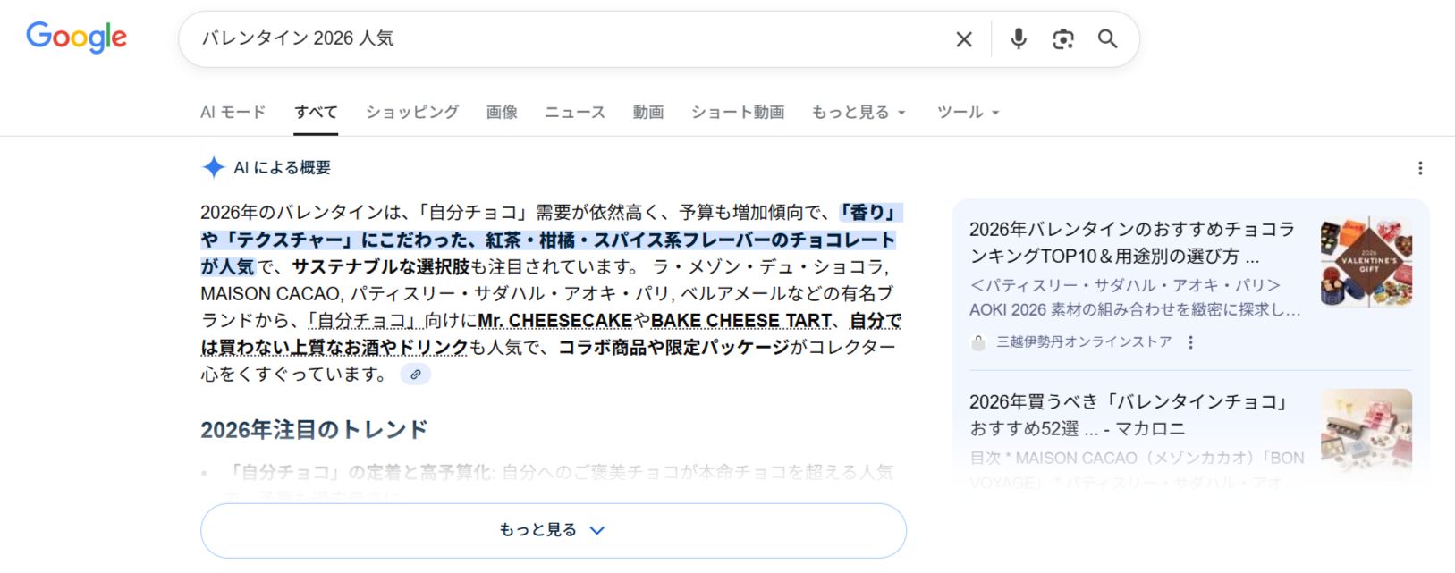This screenshot has width=1455, height=573.
Task: Click the Mr. CHEESECAKE link in the summary
Action: coord(554,321)
